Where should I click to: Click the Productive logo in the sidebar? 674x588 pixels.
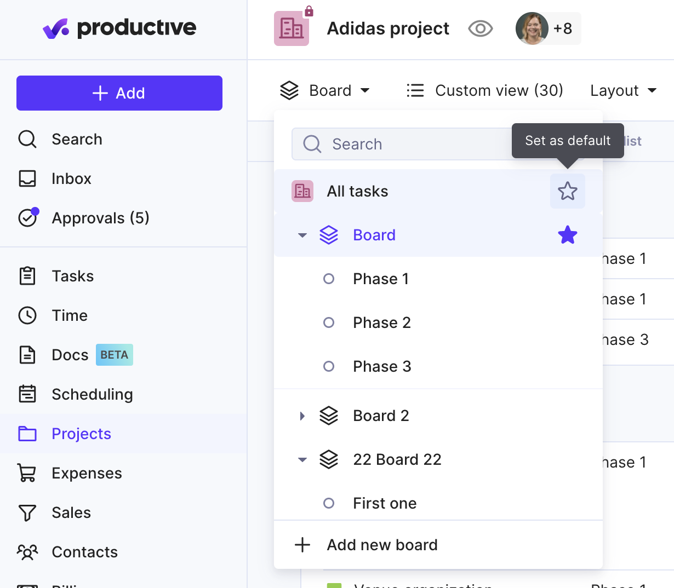(x=119, y=28)
